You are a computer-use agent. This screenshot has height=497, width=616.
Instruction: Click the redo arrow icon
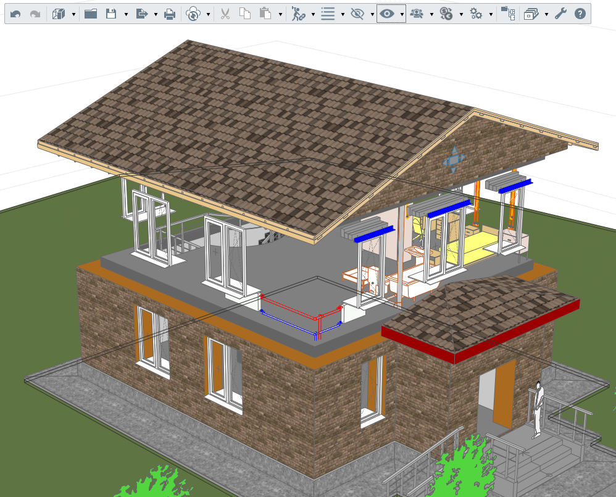(35, 14)
